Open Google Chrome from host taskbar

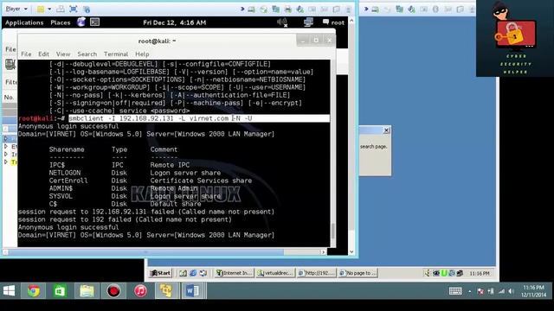tap(34, 291)
